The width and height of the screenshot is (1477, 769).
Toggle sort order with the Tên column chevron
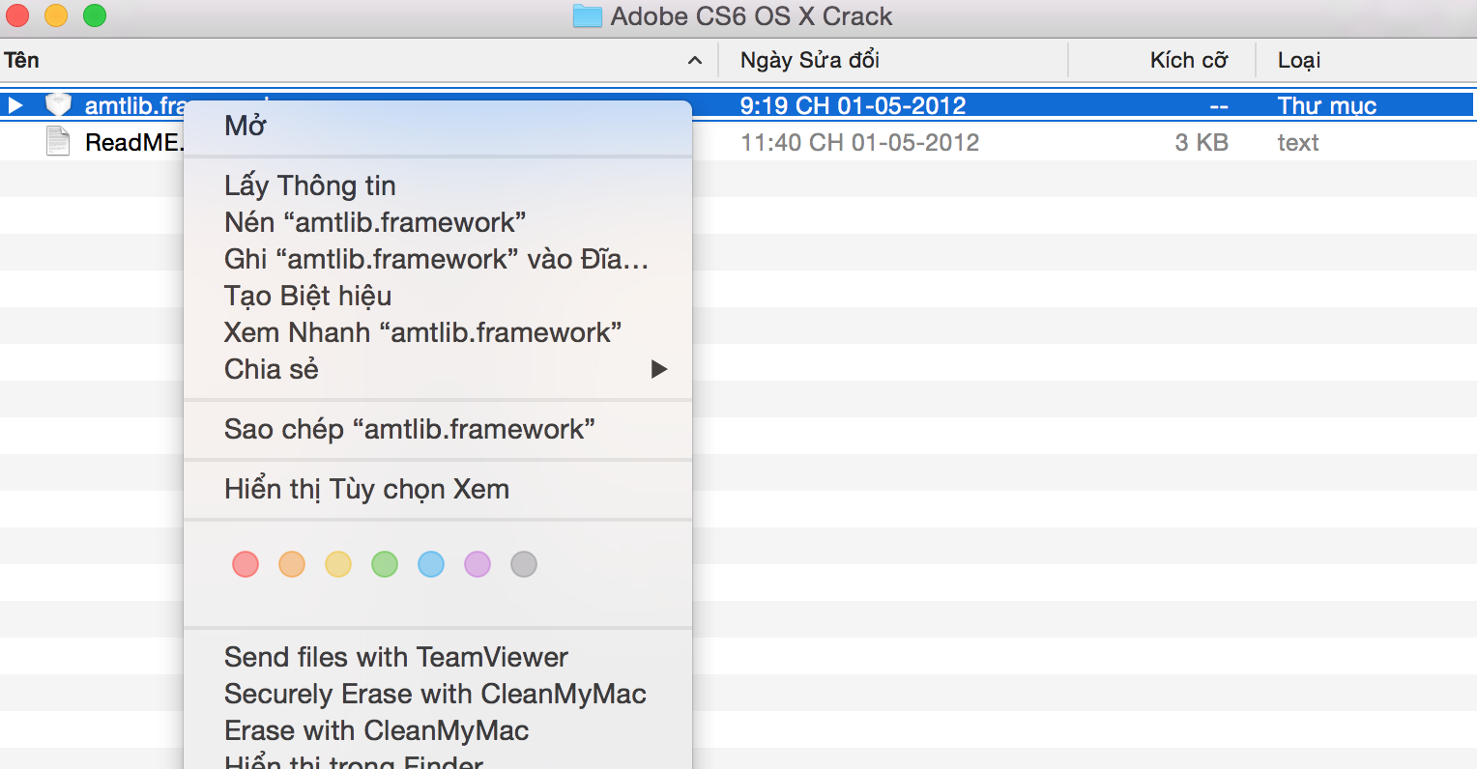point(694,61)
